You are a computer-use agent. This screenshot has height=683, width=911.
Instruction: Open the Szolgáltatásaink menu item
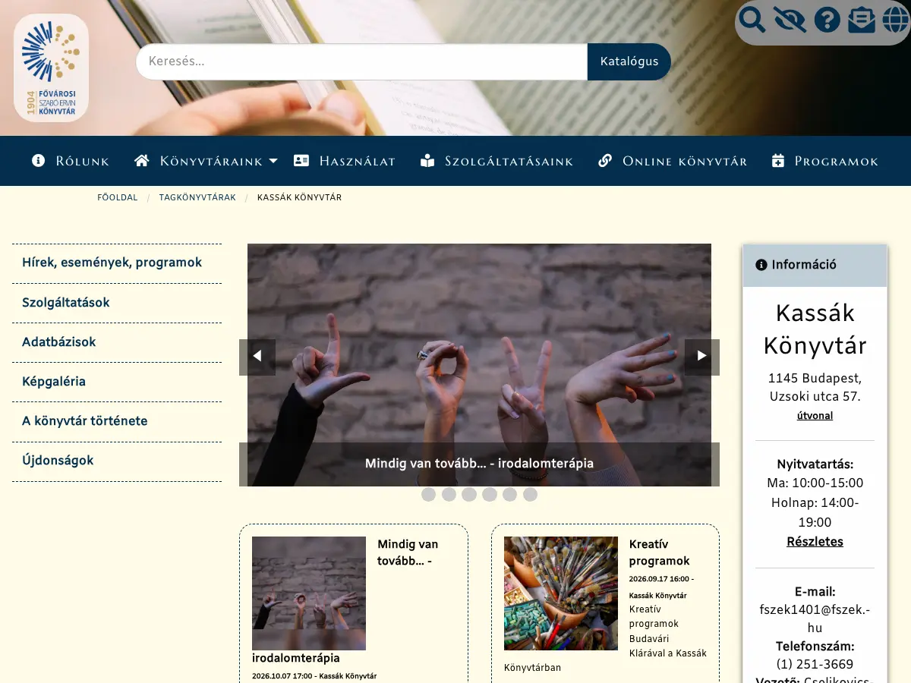pos(496,161)
